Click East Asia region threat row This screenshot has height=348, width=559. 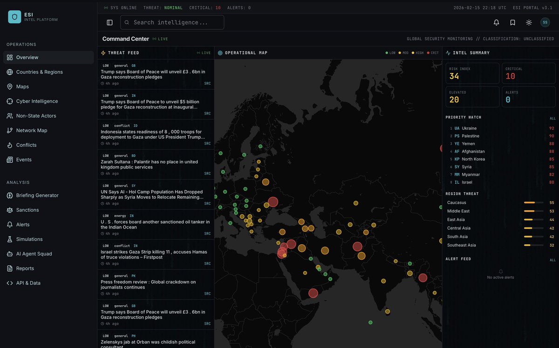500,220
